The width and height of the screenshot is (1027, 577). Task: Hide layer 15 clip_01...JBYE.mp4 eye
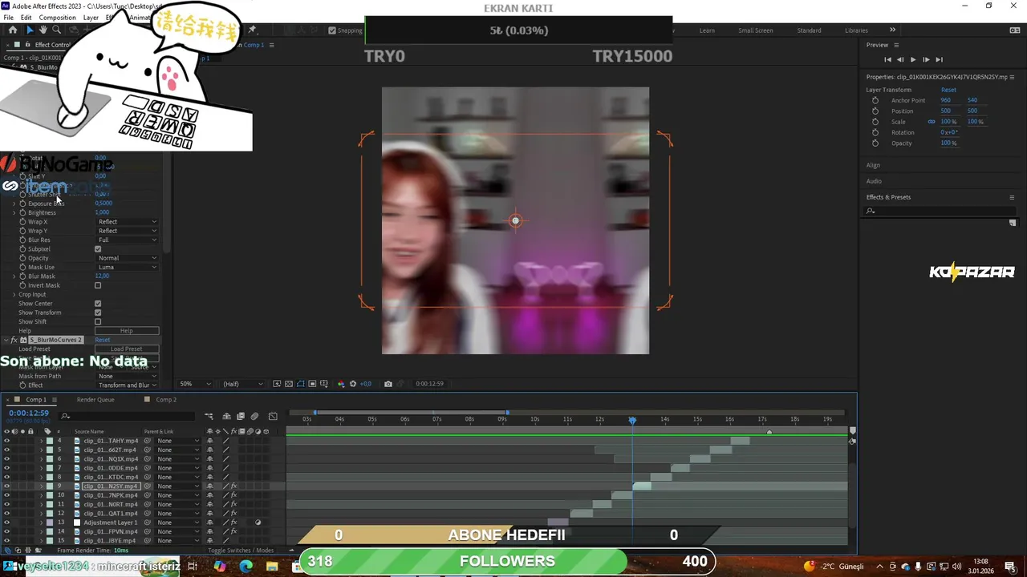(6, 541)
